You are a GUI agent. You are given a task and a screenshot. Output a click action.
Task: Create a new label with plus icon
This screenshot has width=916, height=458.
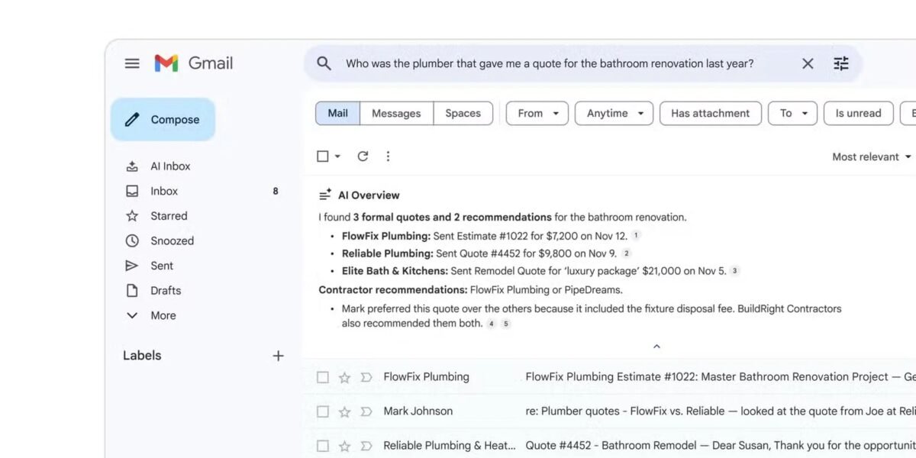coord(278,356)
